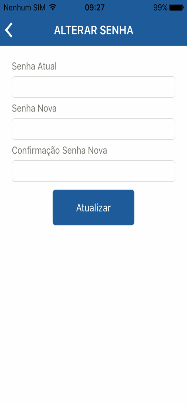This screenshot has height=405, width=187.
Task: Tap the empty new password field
Action: [x=93, y=129]
